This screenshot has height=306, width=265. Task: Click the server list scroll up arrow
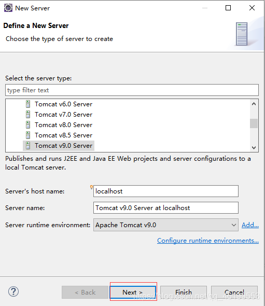click(x=254, y=104)
